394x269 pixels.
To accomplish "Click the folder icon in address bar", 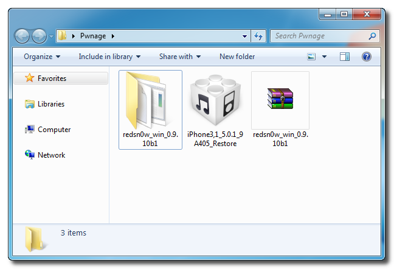I will (62, 36).
